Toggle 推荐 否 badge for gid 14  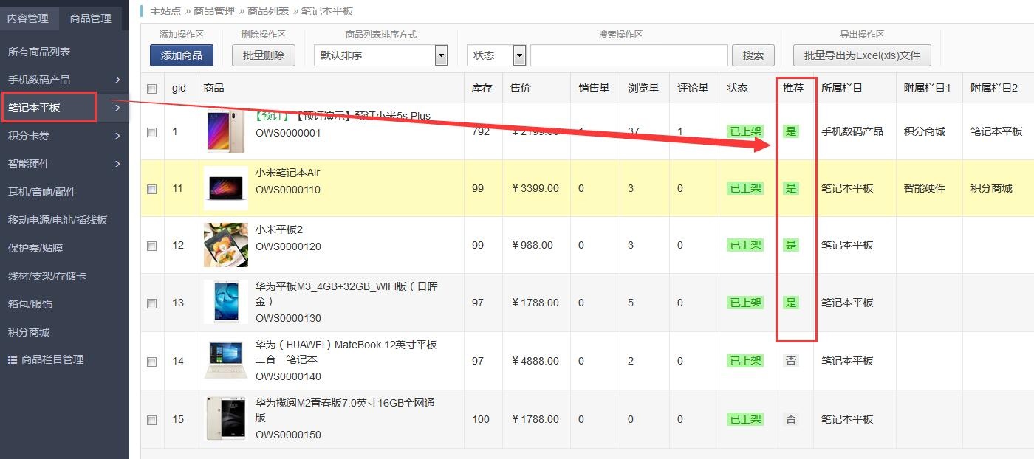tap(791, 361)
